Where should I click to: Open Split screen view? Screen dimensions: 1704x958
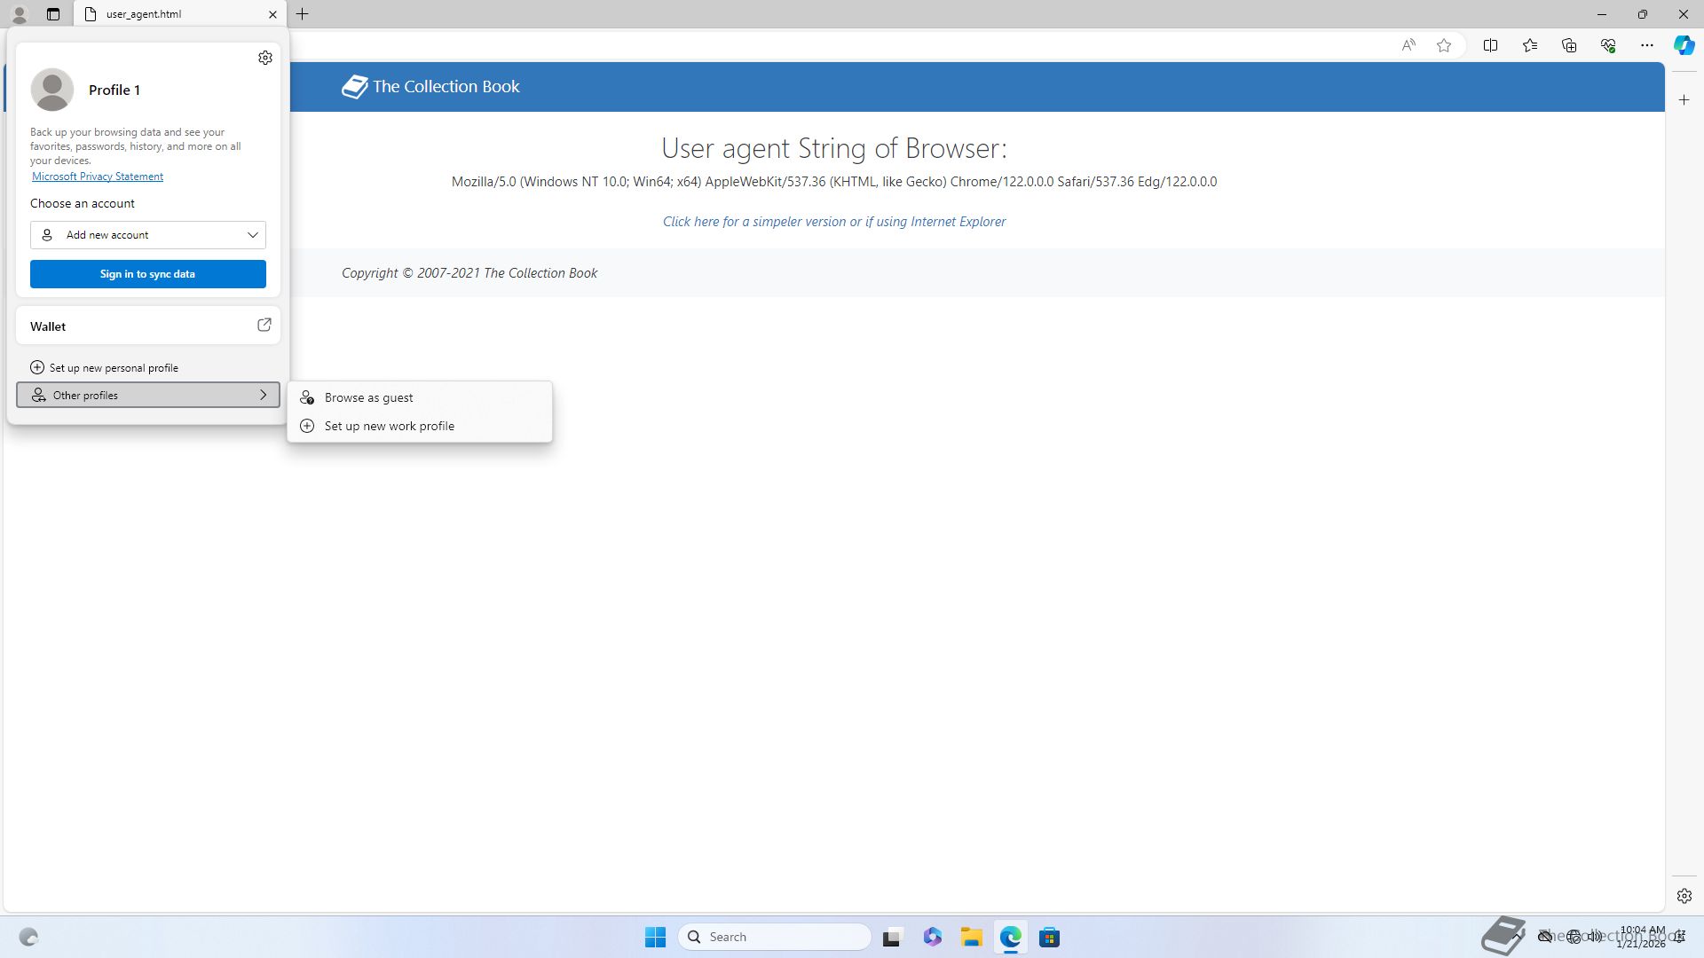(x=1490, y=45)
